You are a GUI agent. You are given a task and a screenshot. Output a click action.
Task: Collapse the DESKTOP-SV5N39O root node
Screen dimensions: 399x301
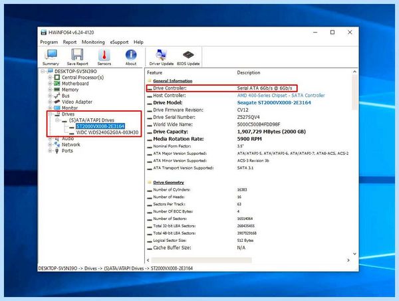[43, 71]
